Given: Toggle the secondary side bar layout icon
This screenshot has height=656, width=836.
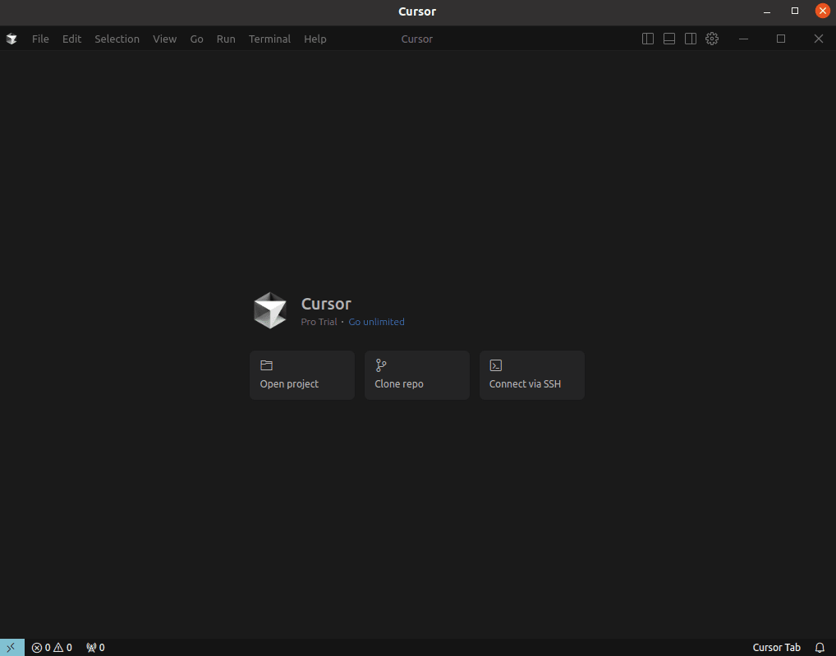Looking at the screenshot, I should pos(691,39).
